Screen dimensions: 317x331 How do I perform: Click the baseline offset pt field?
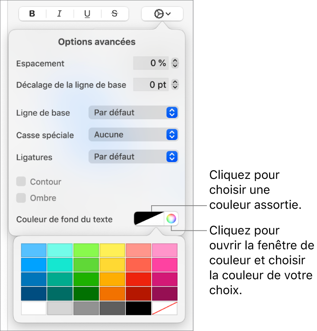(151, 85)
